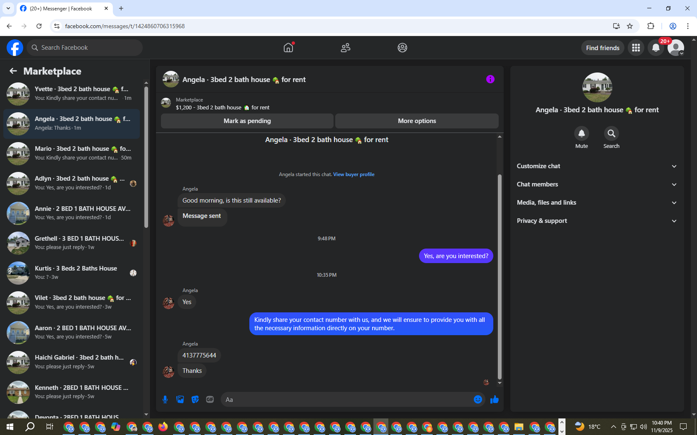Image resolution: width=697 pixels, height=435 pixels.
Task: Click the conversation messages scrollbar
Action: 500,277
